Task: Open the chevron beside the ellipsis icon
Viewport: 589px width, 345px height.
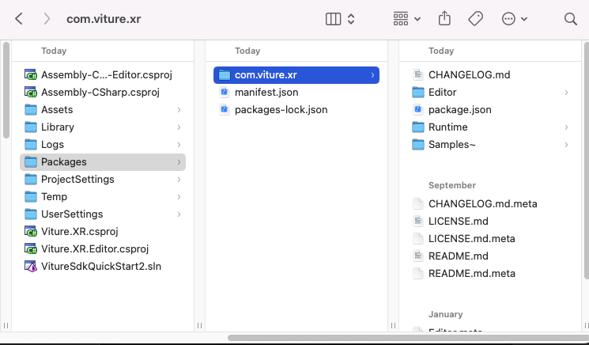Action: (524, 19)
